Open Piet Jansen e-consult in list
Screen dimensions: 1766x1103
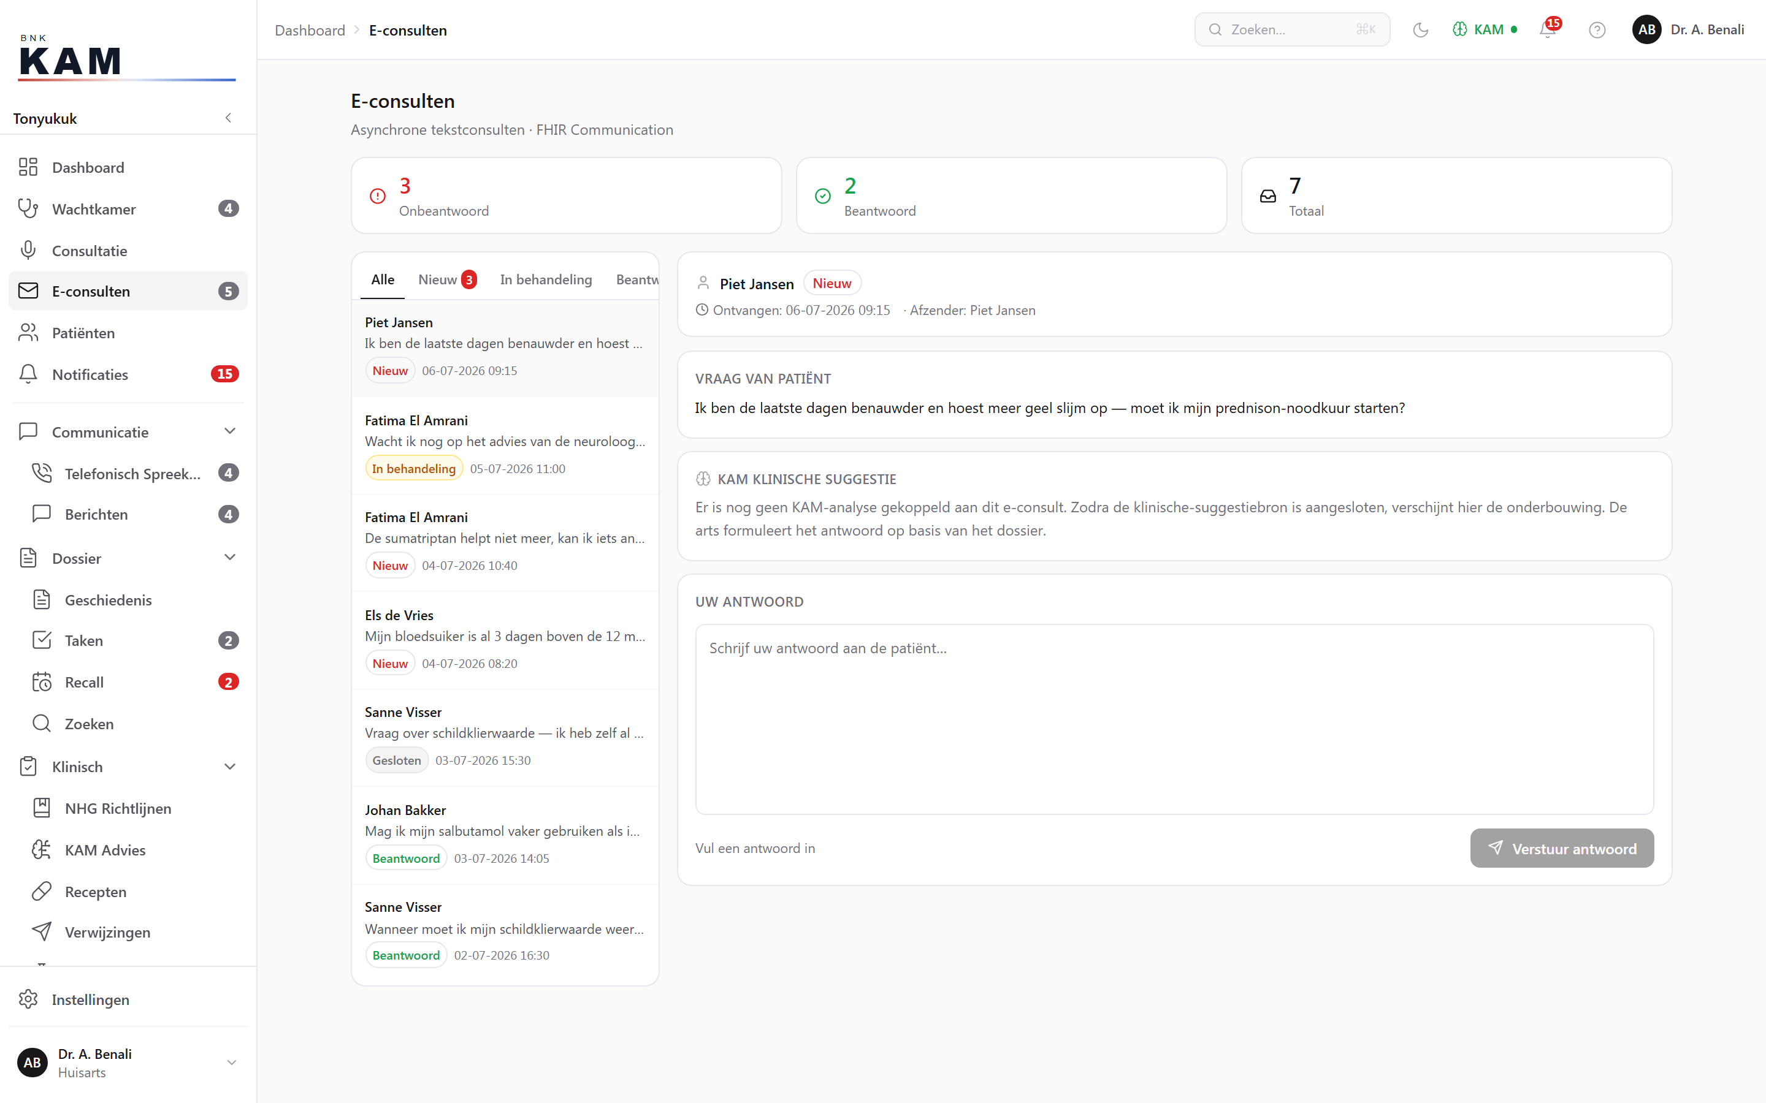(505, 347)
